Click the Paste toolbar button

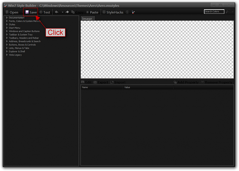pos(92,12)
